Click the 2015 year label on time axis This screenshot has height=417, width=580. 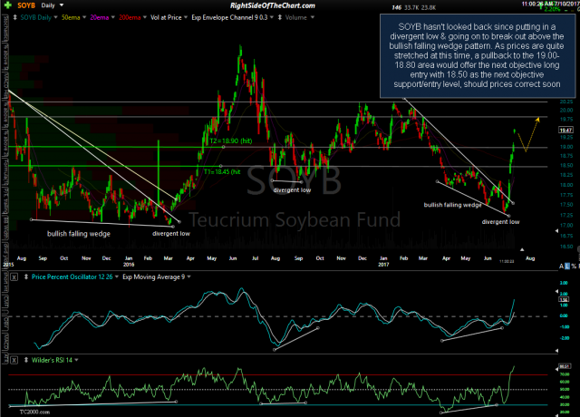tap(8, 265)
